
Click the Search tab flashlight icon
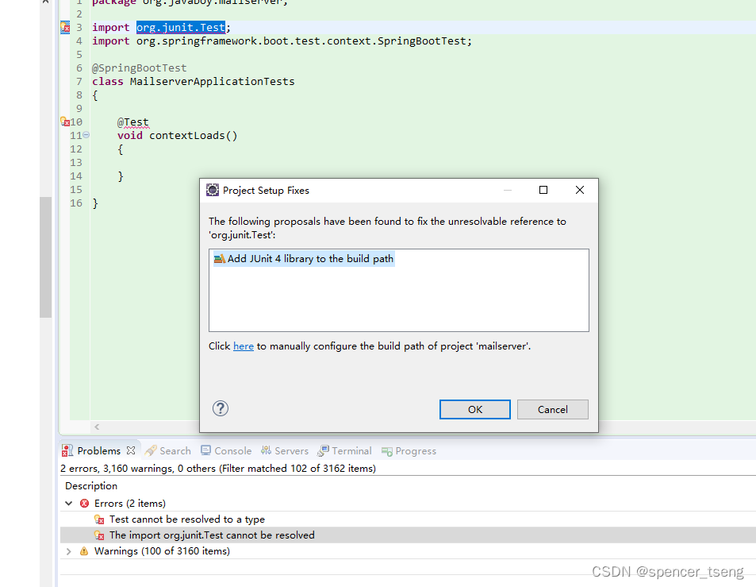pyautogui.click(x=151, y=451)
